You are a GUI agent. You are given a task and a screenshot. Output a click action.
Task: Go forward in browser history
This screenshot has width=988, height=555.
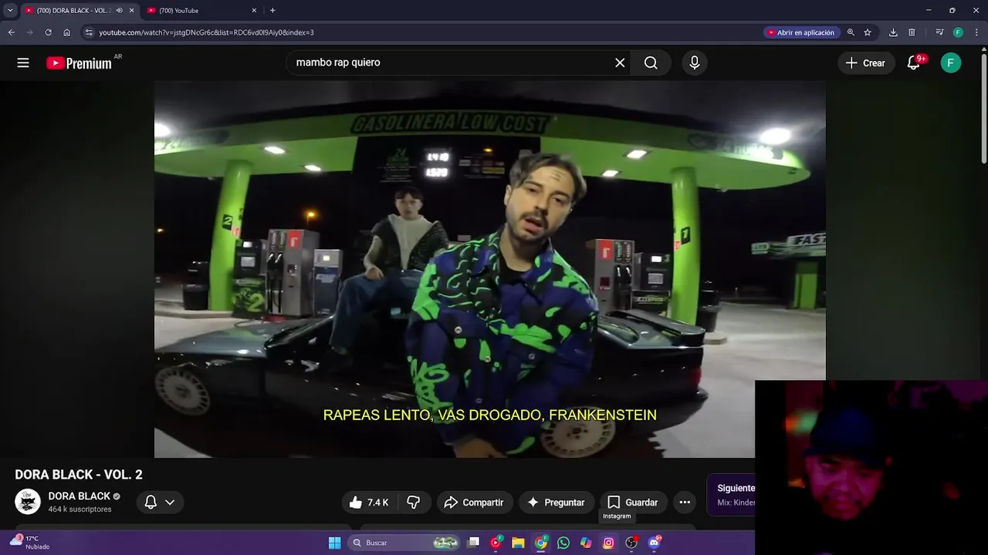29,32
